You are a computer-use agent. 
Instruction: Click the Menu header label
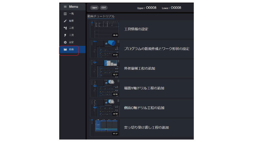[x=74, y=7]
